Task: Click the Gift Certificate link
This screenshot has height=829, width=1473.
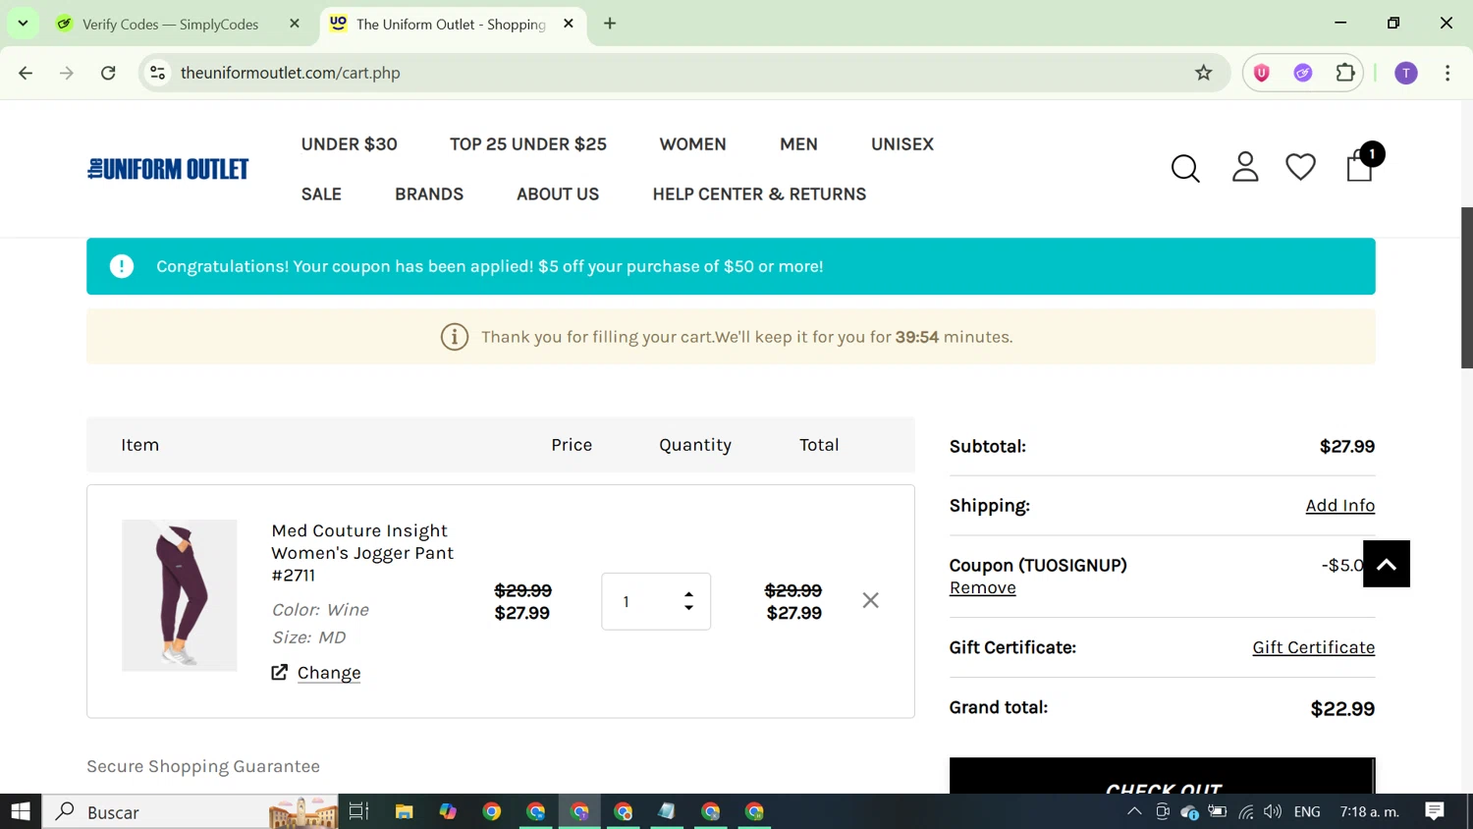Action: point(1313,647)
